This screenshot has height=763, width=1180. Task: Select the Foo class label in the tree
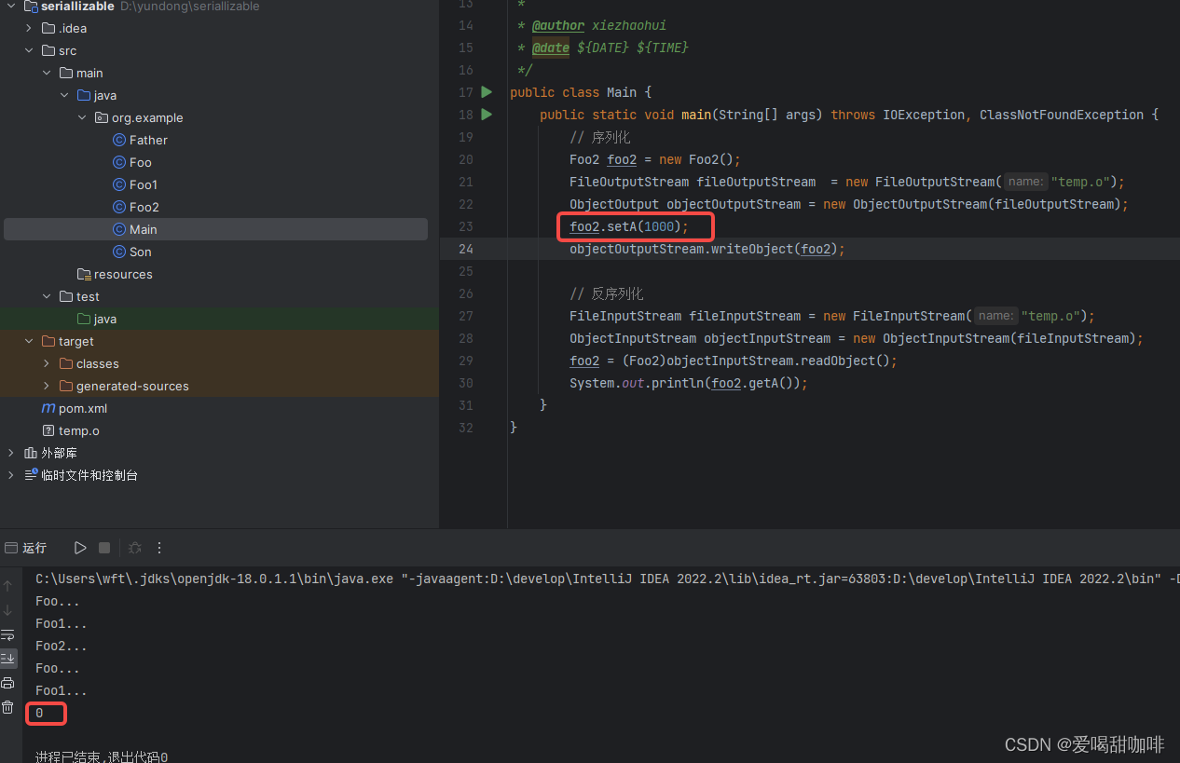[x=141, y=162]
